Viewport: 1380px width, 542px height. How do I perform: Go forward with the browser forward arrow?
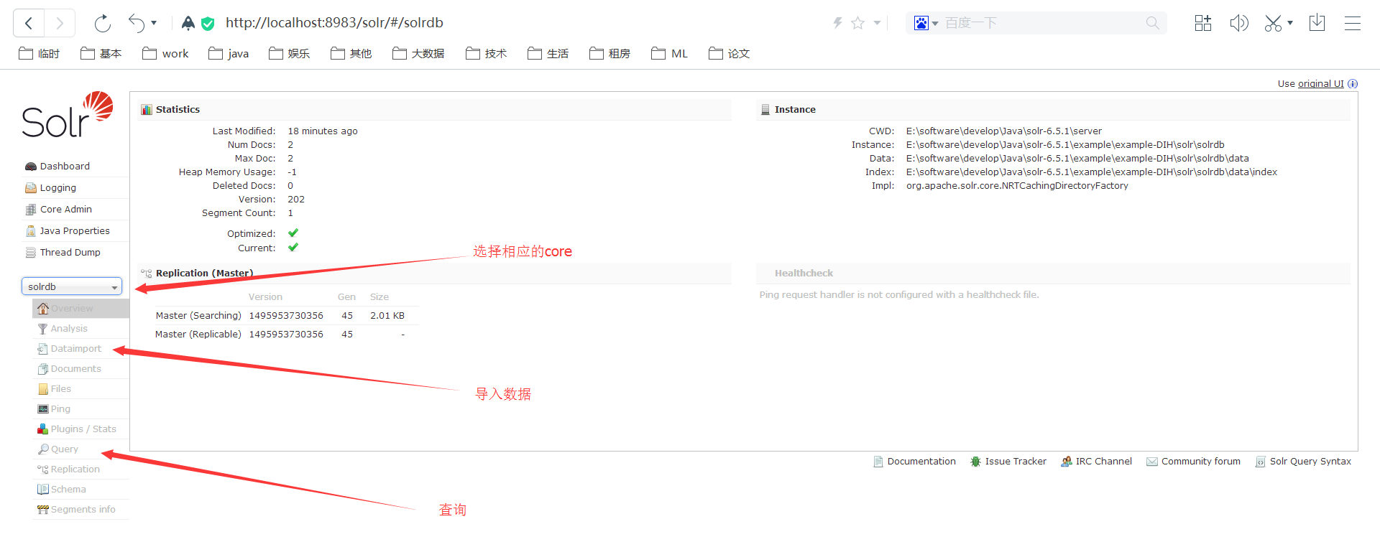tap(60, 23)
